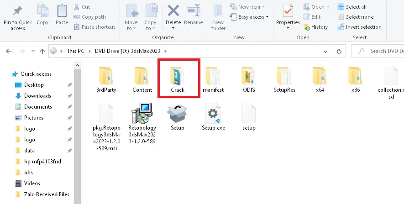The image size is (404, 204).
Task: Click the breadcrumb arrow after 3dsMax2023
Action: coord(165,51)
